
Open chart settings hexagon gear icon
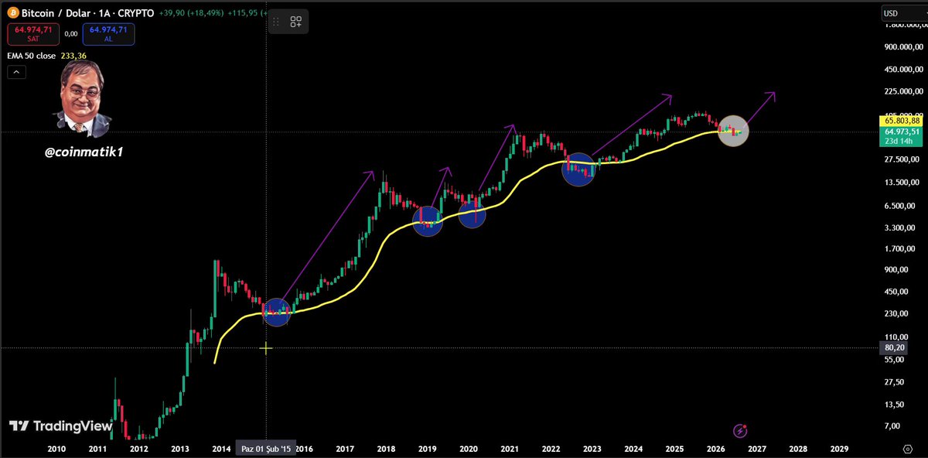tap(906, 448)
